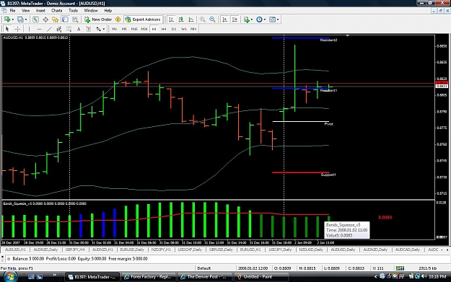Toggle the Expert Advisors button

(143, 19)
